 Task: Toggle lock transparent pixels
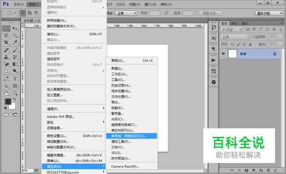232,44
